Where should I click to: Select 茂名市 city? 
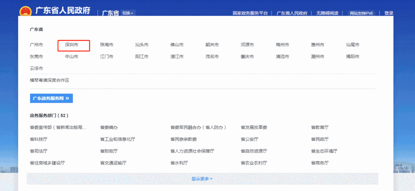click(212, 56)
